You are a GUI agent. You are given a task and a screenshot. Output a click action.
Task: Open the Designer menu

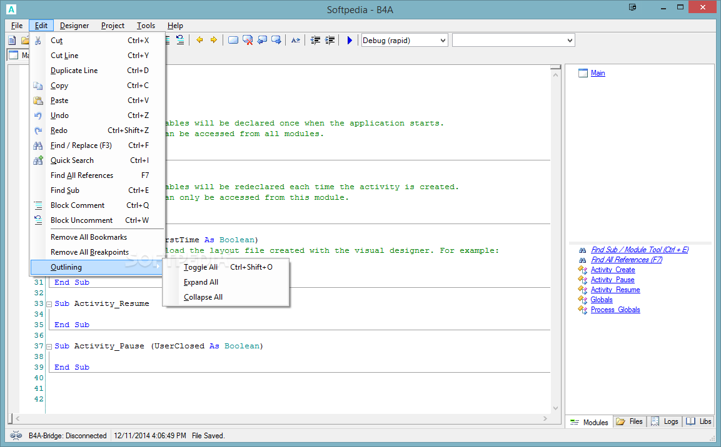click(x=74, y=26)
